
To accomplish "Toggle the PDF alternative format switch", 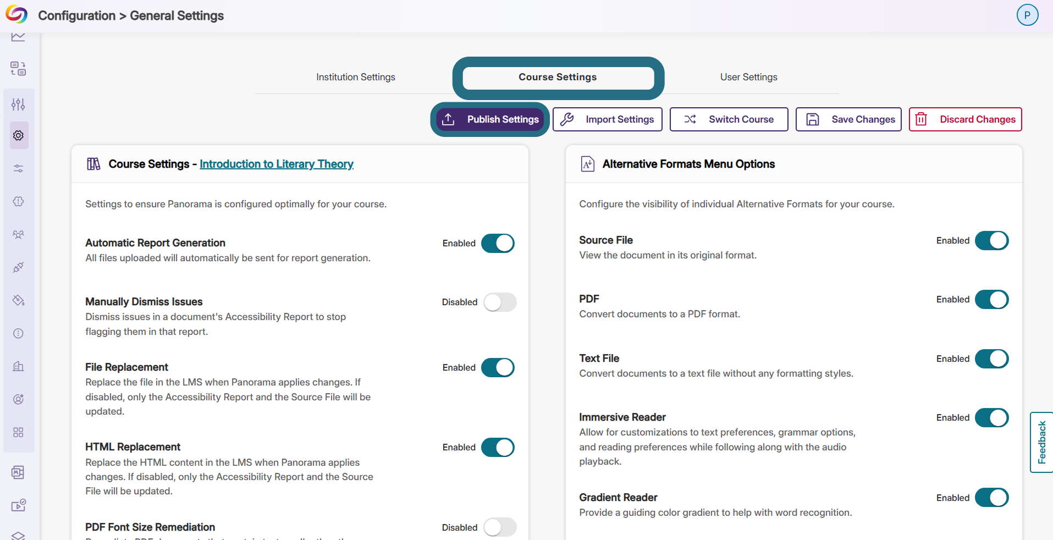I will 991,299.
